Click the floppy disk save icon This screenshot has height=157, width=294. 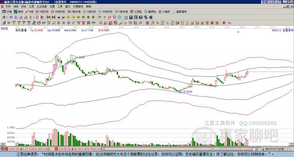(141, 17)
